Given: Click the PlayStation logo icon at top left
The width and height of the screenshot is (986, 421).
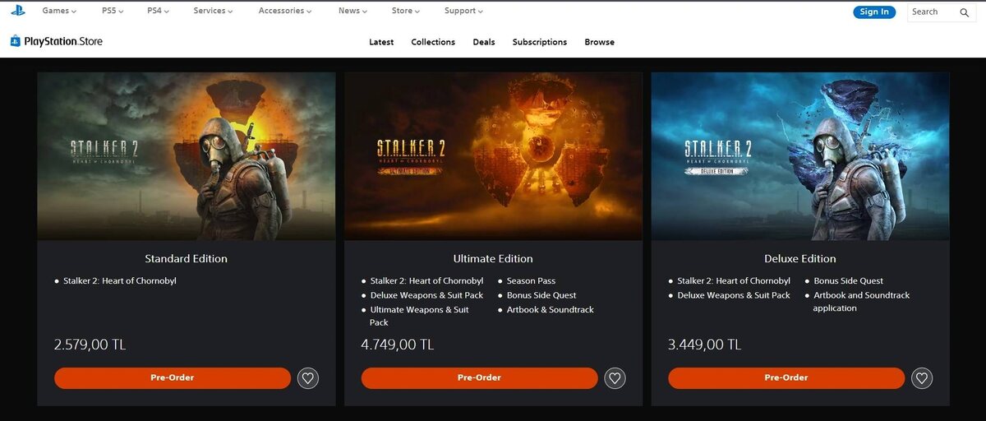Looking at the screenshot, I should pyautogui.click(x=18, y=11).
